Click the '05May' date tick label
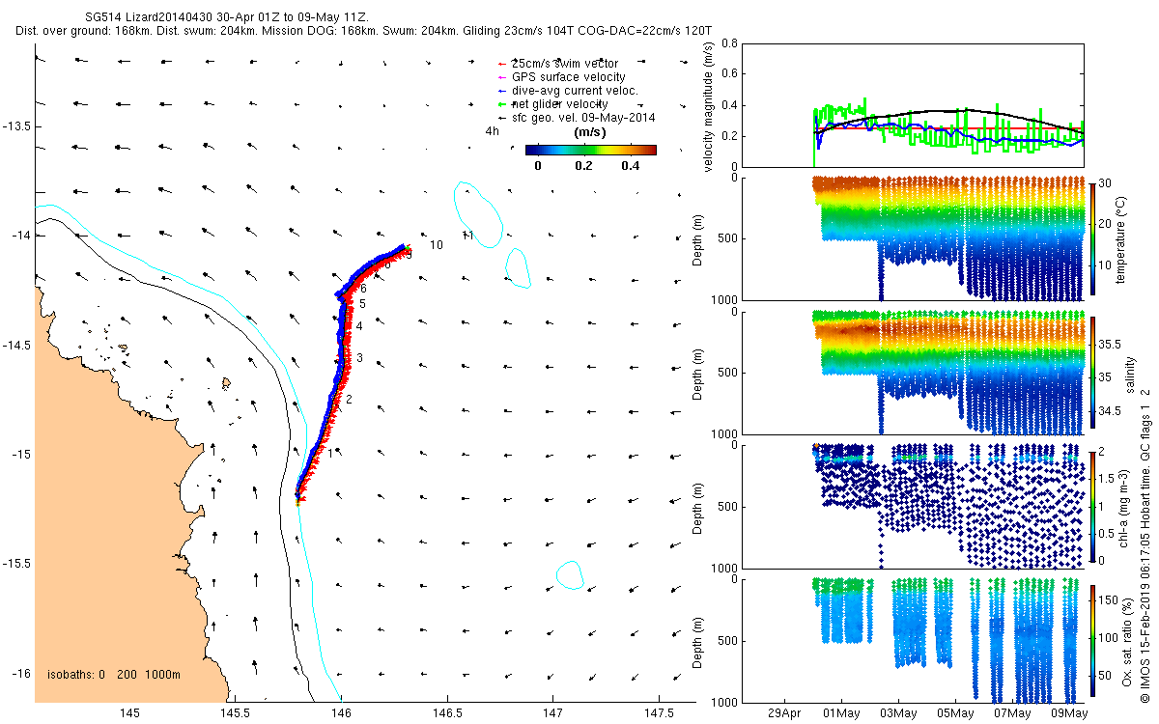Image resolution: width=1159 pixels, height=724 pixels. point(955,713)
